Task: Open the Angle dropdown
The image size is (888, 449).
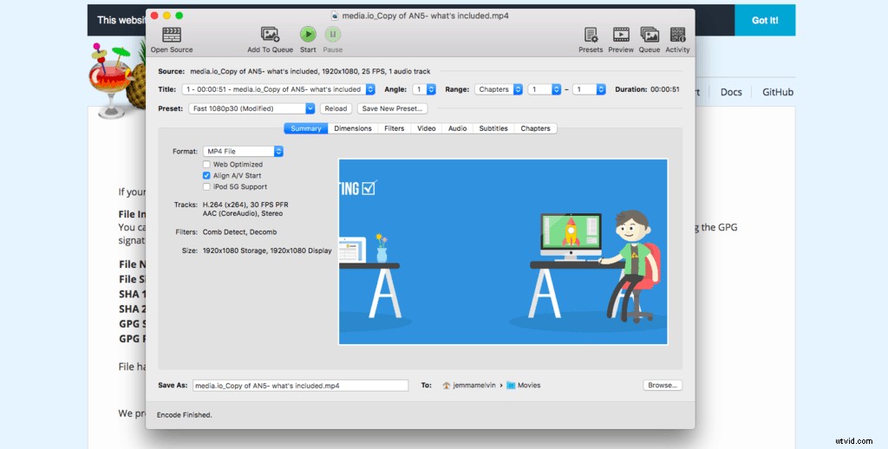Action: point(424,89)
